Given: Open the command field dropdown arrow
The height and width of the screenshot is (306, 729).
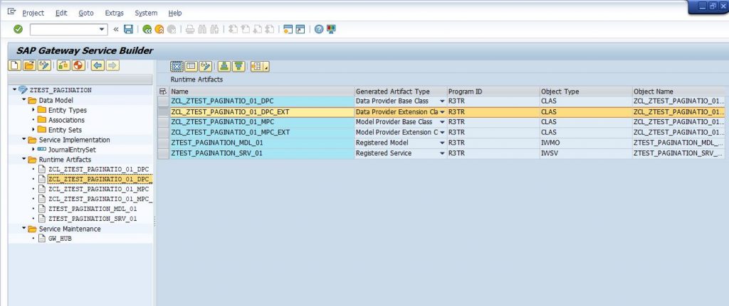Looking at the screenshot, I should pos(103,30).
